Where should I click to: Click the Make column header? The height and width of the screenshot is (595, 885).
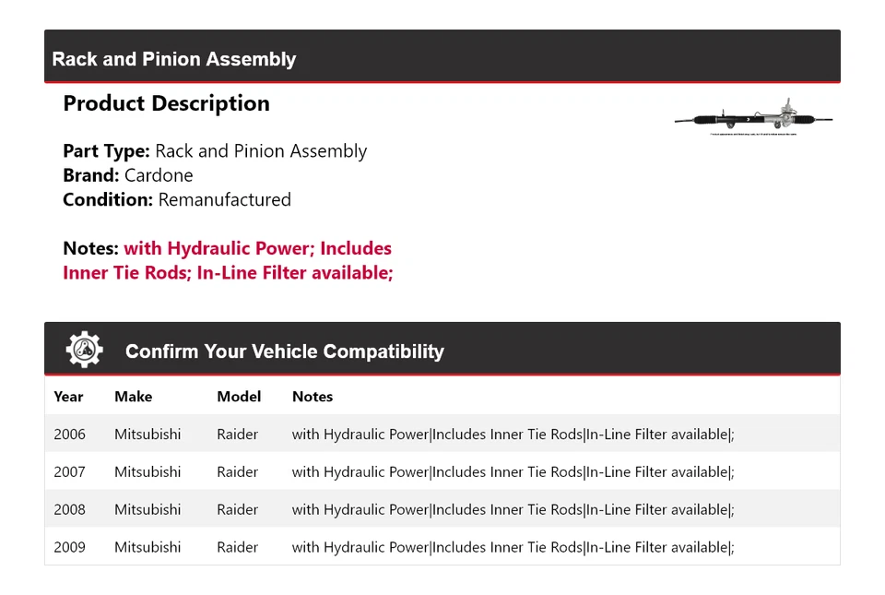click(133, 397)
